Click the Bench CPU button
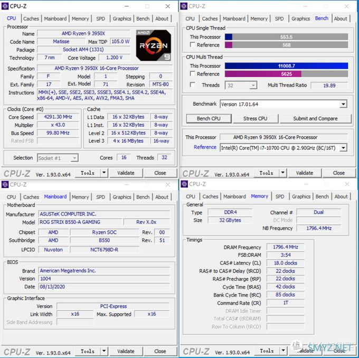Screen dimensions: 359x358 [x=209, y=119]
